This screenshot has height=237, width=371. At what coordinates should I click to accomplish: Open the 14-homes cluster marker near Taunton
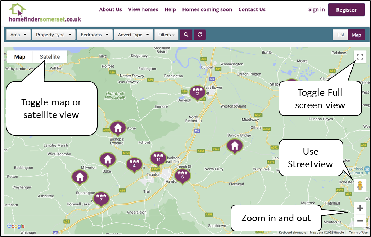(x=158, y=159)
